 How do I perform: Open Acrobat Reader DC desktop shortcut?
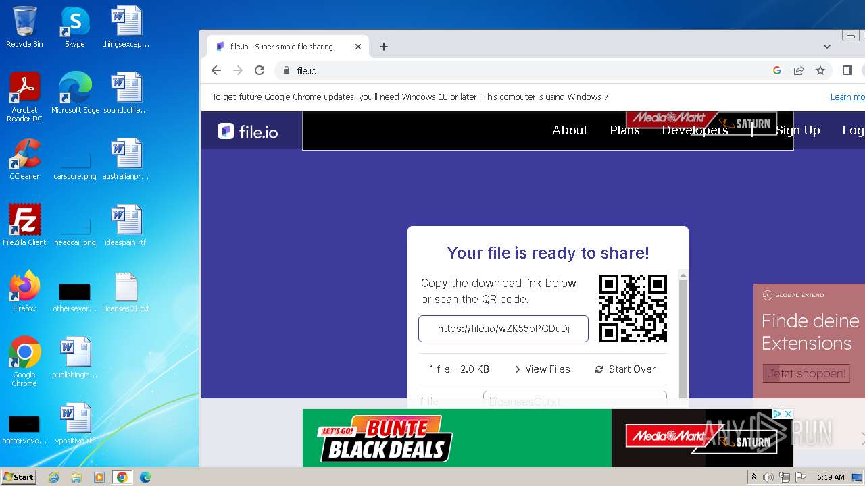click(25, 97)
